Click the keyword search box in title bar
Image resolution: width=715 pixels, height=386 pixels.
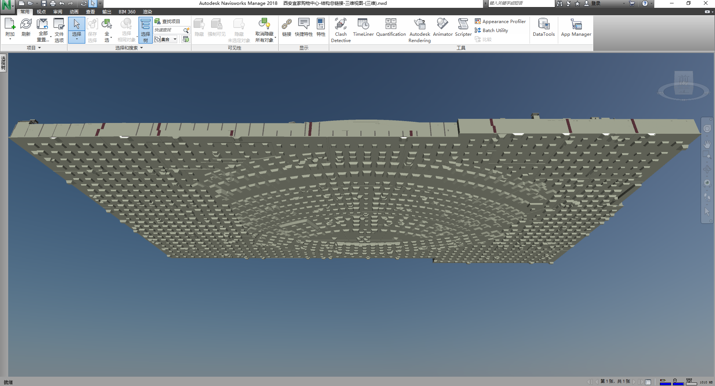(521, 3)
